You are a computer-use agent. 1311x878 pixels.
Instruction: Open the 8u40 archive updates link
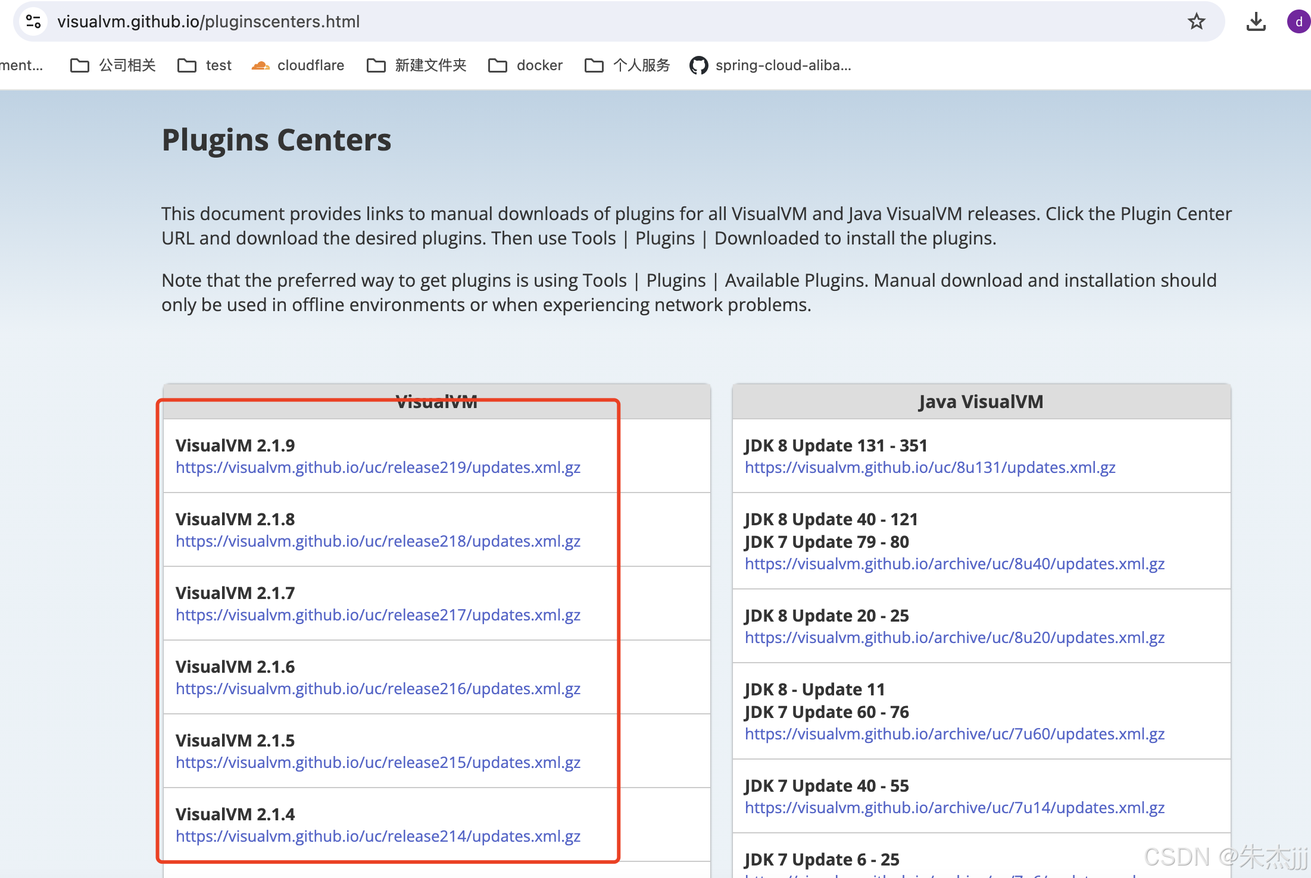[x=954, y=564]
